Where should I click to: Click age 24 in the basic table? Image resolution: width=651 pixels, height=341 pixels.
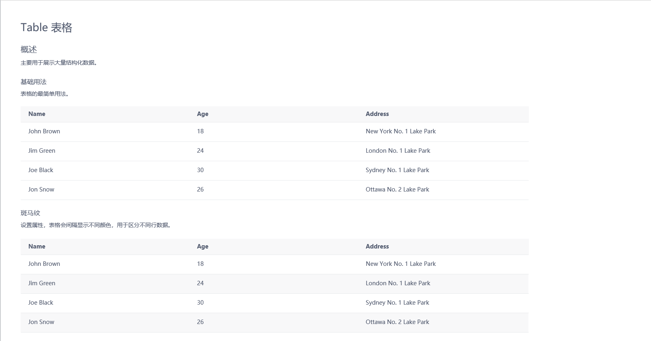click(200, 151)
